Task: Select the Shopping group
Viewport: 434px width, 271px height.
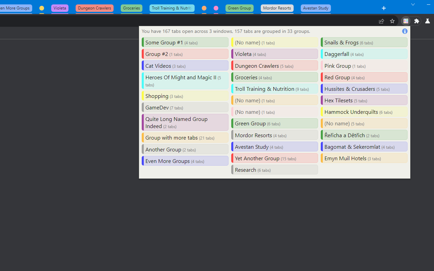Action: click(x=185, y=96)
